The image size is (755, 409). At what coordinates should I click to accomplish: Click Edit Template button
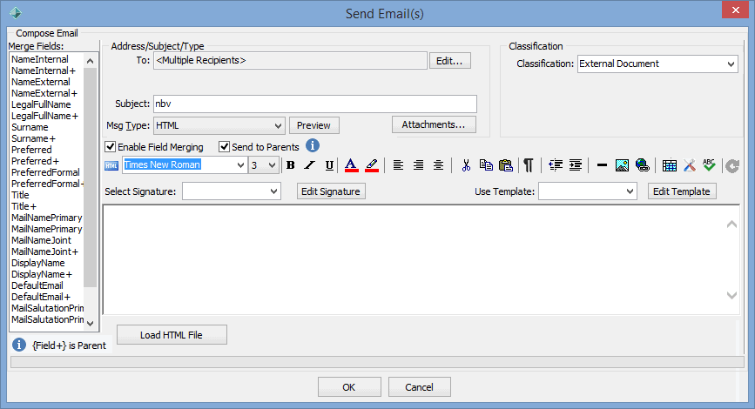682,191
